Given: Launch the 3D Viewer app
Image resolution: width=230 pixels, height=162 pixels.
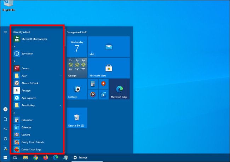Looking at the screenshot, I should (x=38, y=54).
